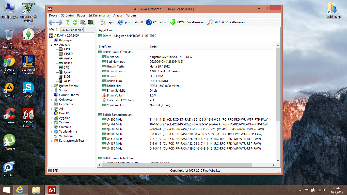The width and height of the screenshot is (347, 195).
Task: Expand the Çokluortam tree node
Action: (x=51, y=100)
